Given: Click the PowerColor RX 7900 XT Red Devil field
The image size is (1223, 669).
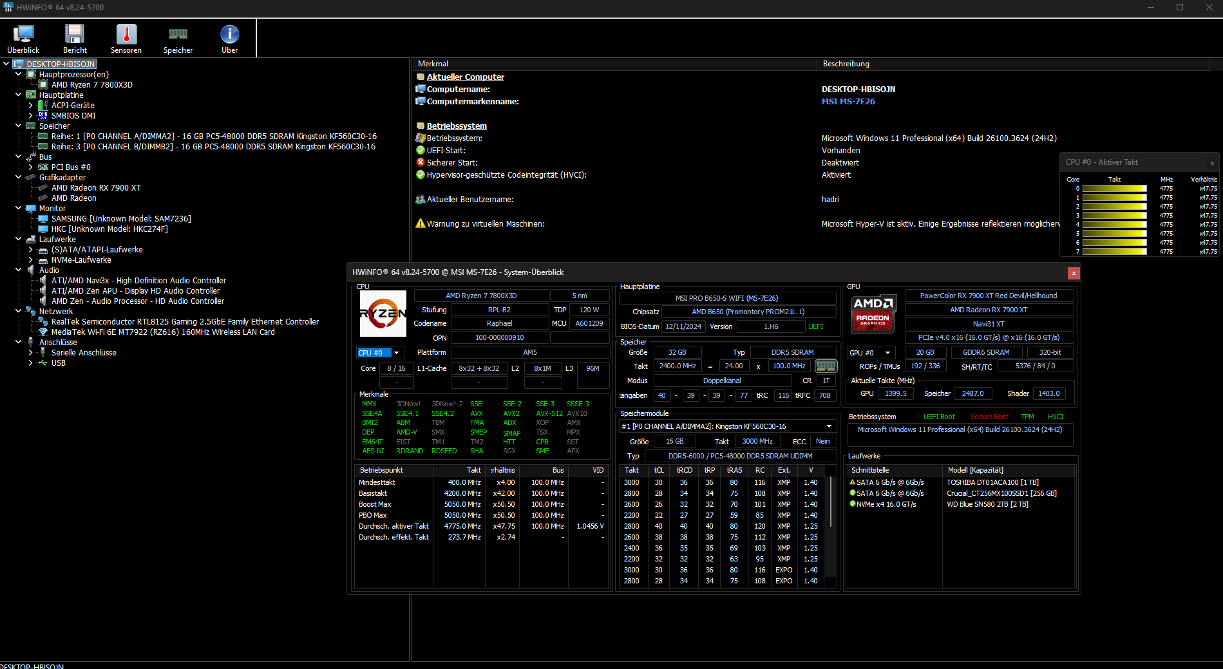Looking at the screenshot, I should (989, 296).
